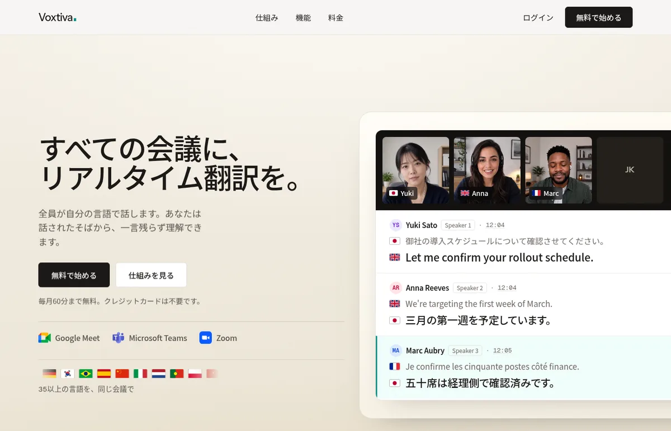This screenshot has height=431, width=671.
Task: Click the YS avatar beside Yuki Sato
Action: (396, 225)
